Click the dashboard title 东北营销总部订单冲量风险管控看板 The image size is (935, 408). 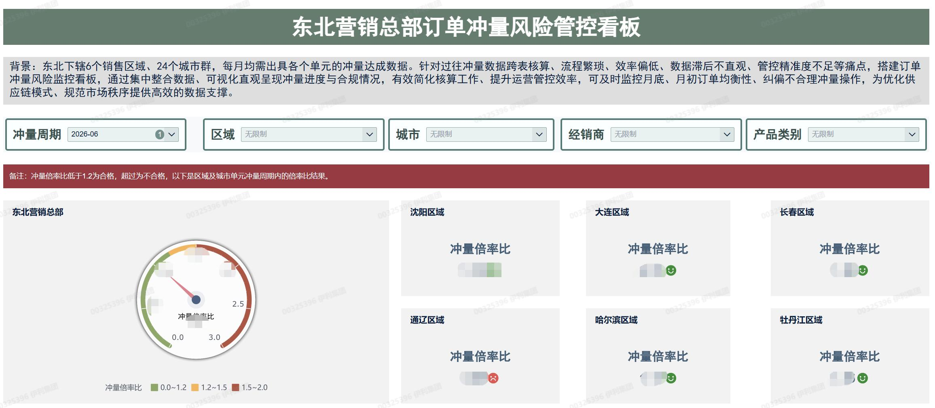click(x=466, y=27)
